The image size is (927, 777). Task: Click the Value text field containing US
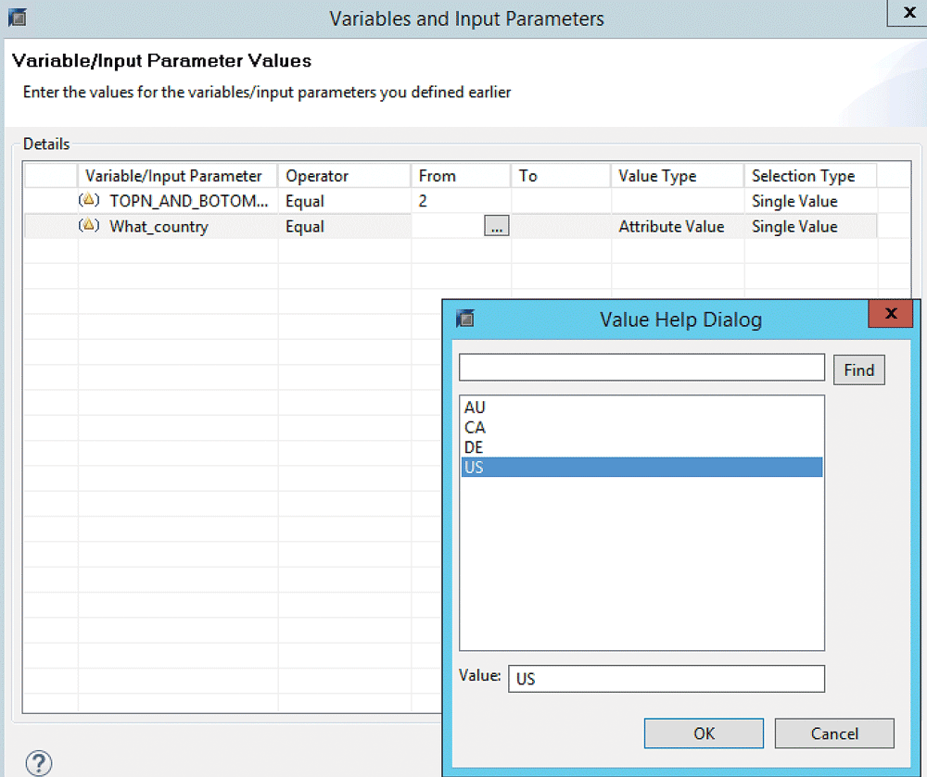tap(666, 679)
